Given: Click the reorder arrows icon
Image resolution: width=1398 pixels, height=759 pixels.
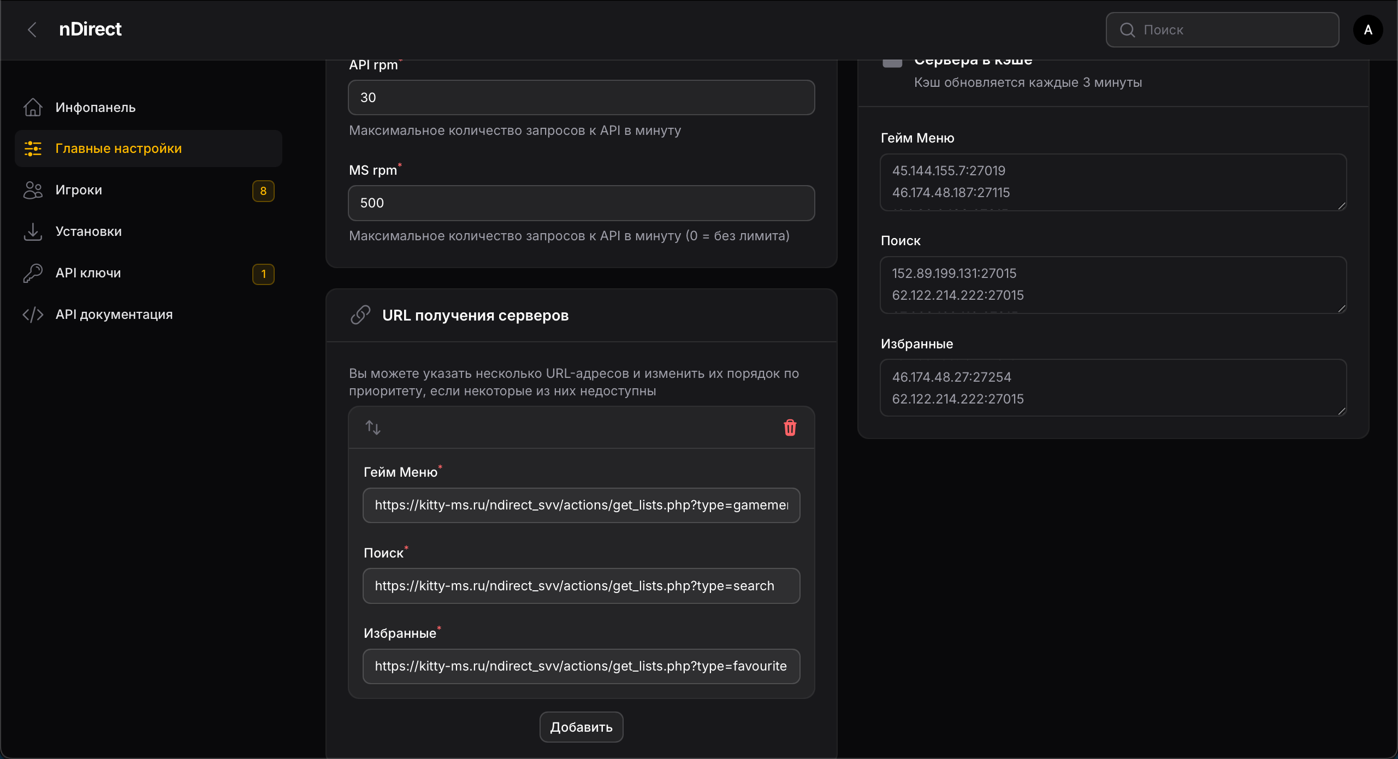Looking at the screenshot, I should 373,428.
